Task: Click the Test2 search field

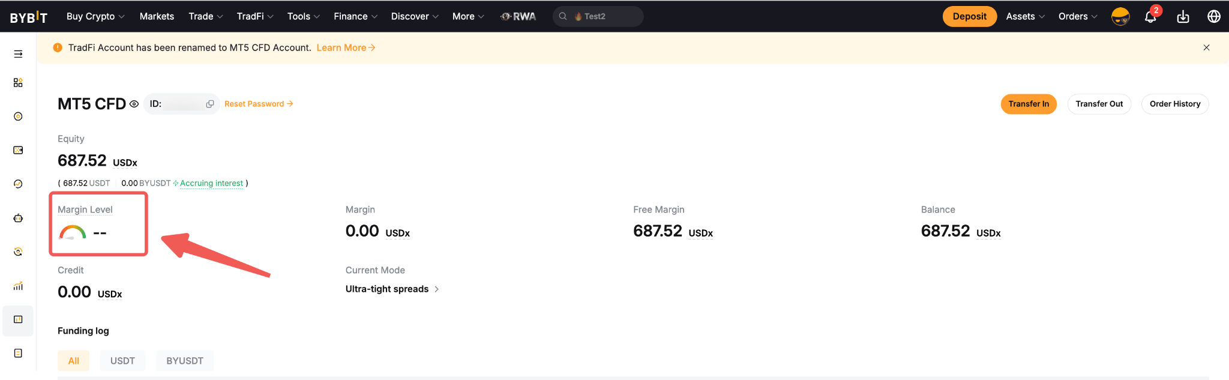Action: pos(598,16)
